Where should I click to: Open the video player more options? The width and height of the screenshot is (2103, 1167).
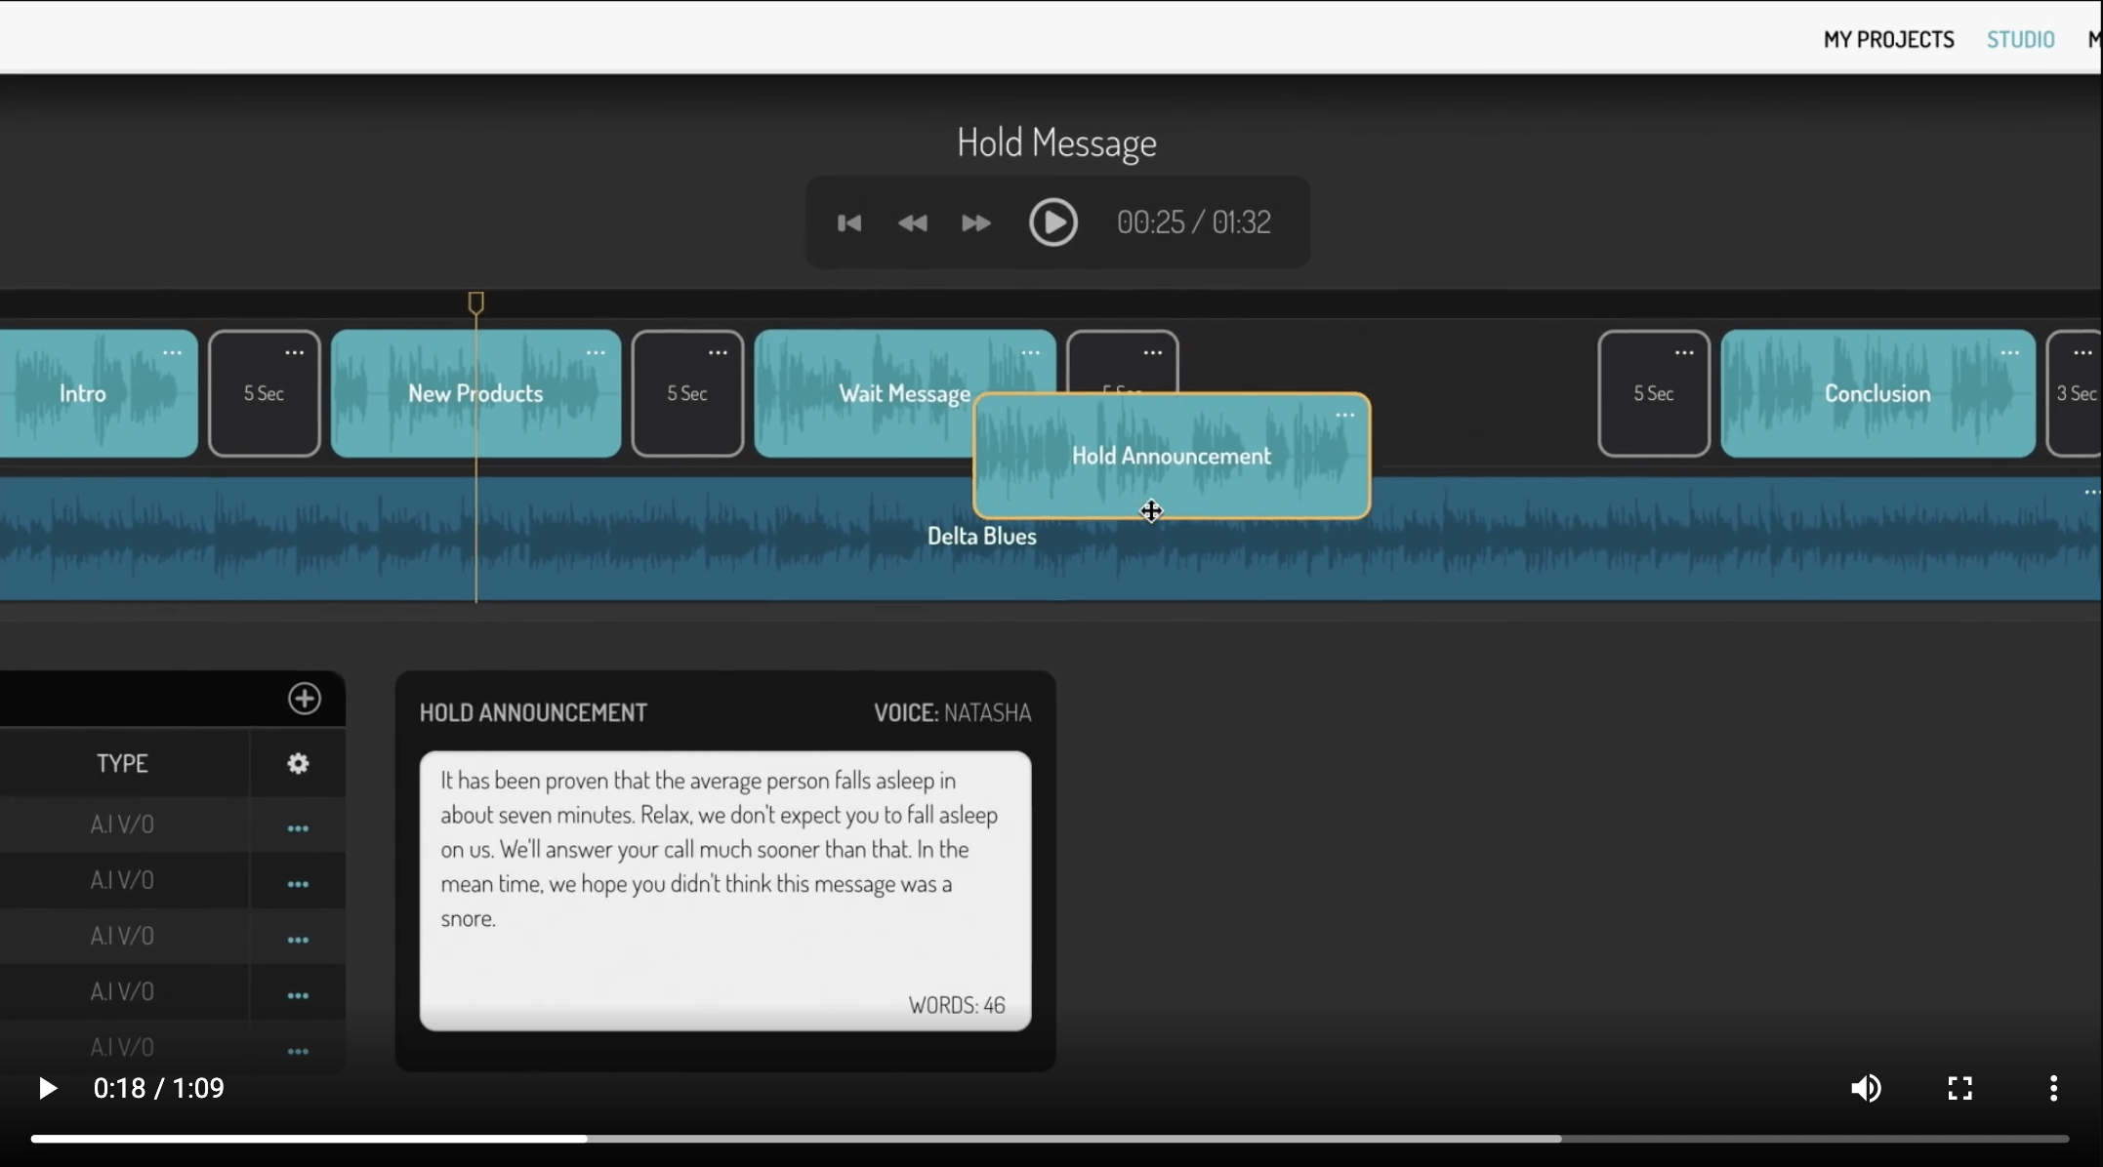click(x=2053, y=1088)
